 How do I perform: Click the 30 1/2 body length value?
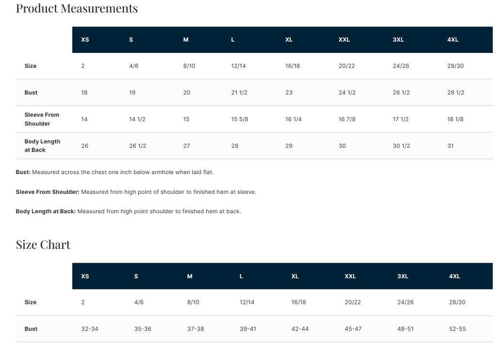[401, 146]
